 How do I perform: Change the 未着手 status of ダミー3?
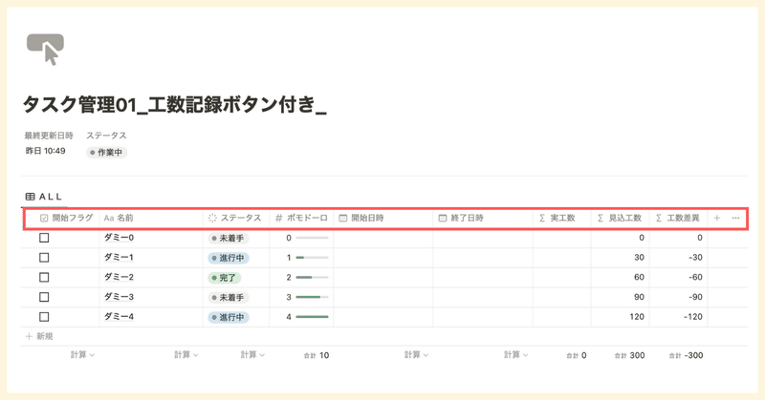point(229,297)
